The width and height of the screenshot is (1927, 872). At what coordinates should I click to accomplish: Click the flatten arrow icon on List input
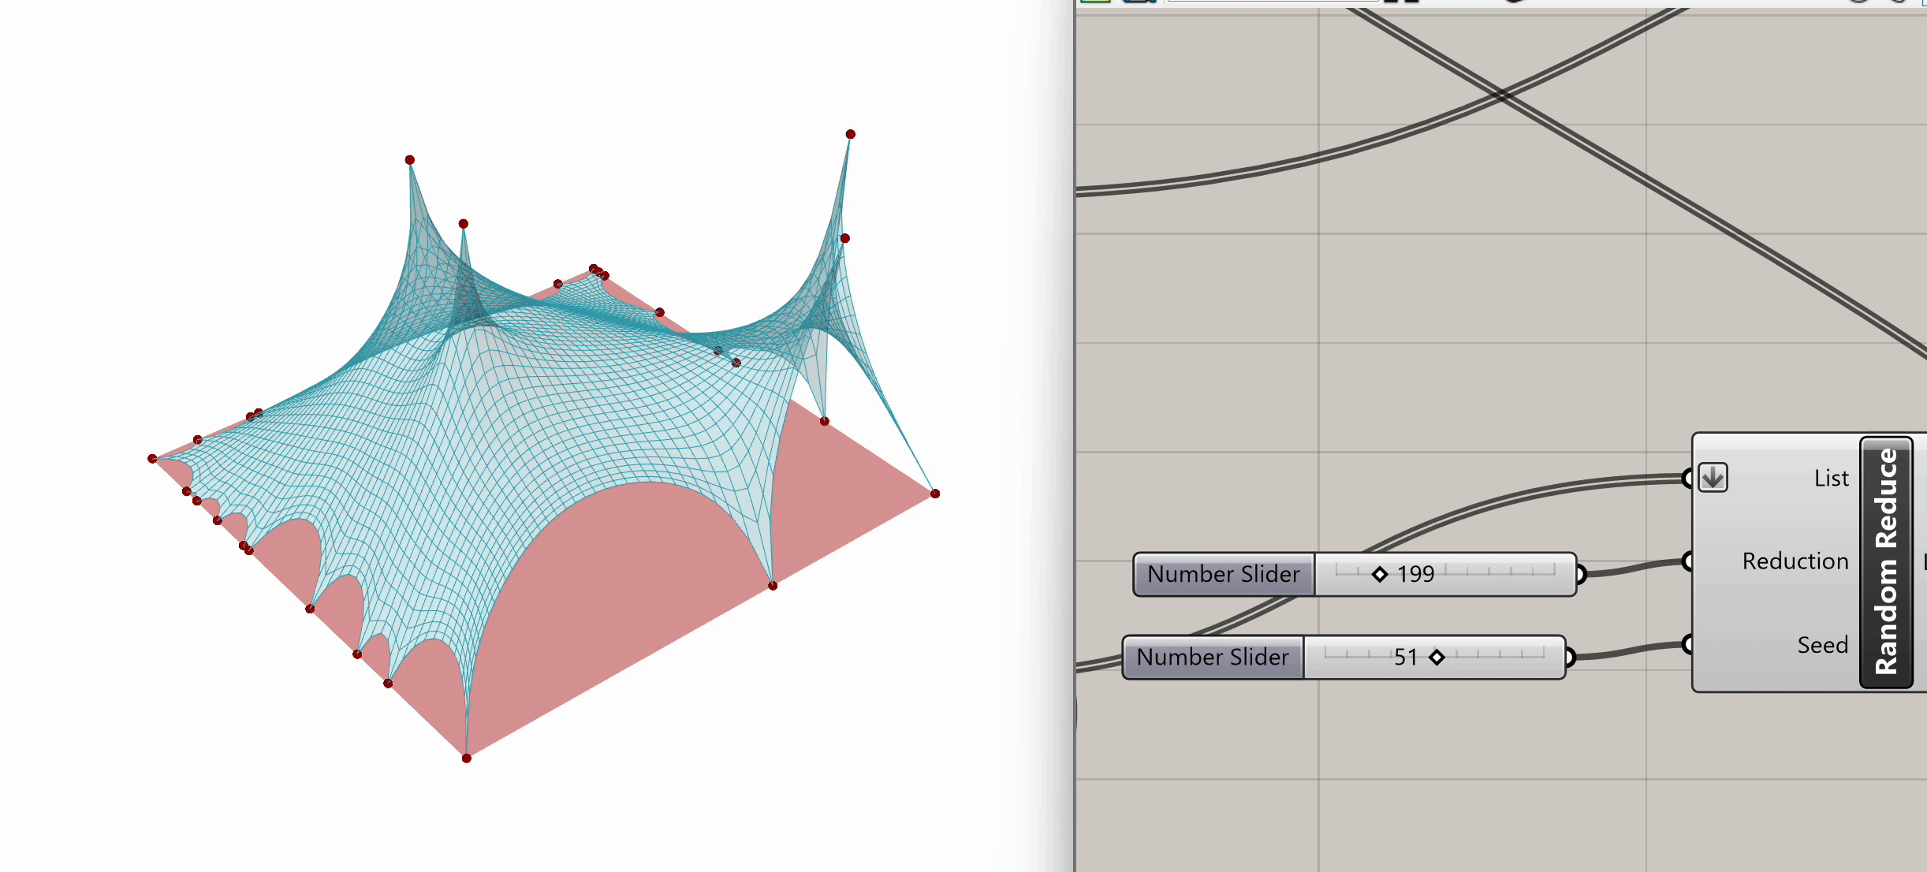[x=1713, y=478]
